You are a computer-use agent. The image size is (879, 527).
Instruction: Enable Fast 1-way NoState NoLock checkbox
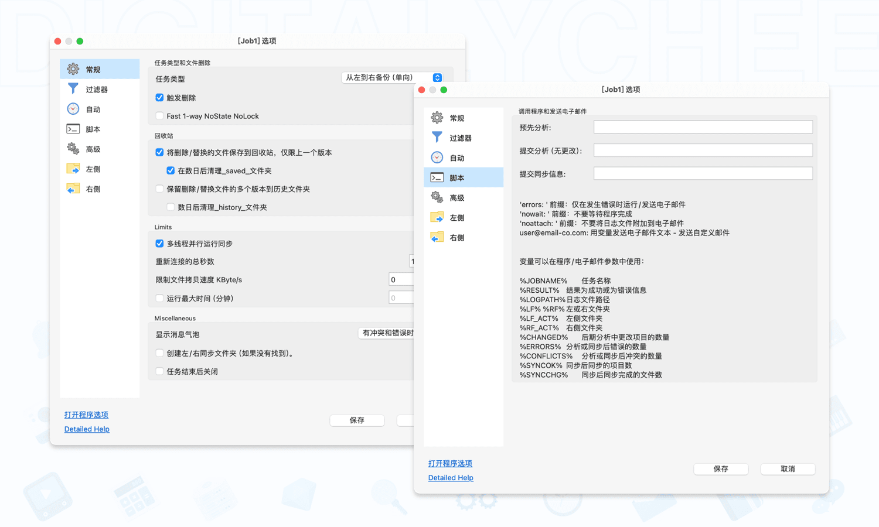click(159, 116)
